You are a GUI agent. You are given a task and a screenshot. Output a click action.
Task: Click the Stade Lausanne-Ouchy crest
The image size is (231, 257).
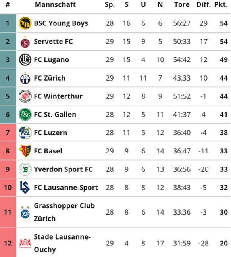25,243
